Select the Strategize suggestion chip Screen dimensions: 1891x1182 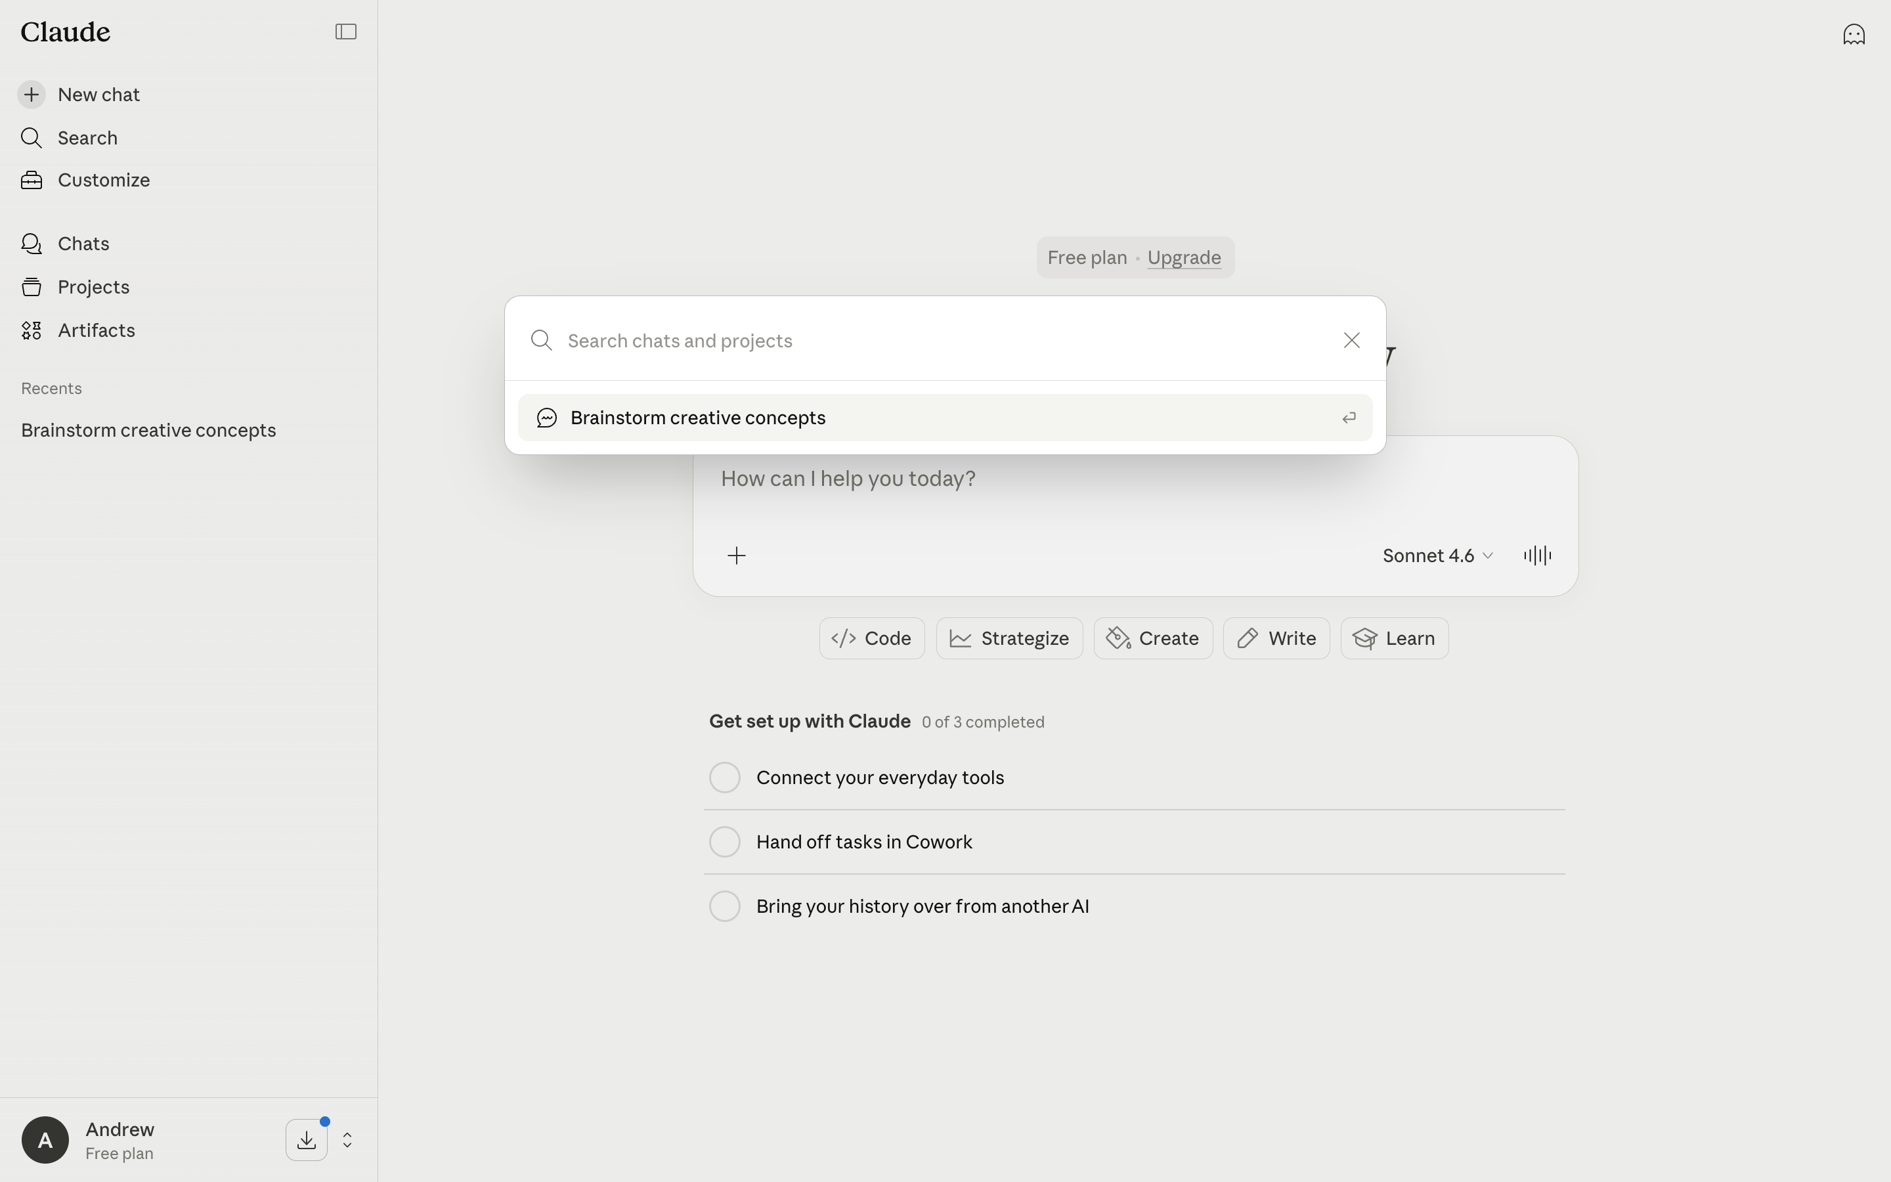1010,639
